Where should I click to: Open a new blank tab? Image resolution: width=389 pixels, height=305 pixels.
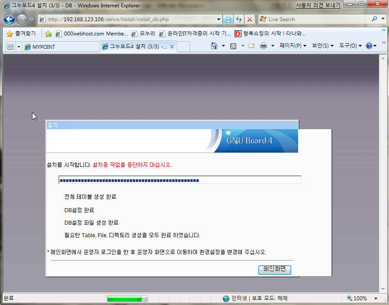183,47
